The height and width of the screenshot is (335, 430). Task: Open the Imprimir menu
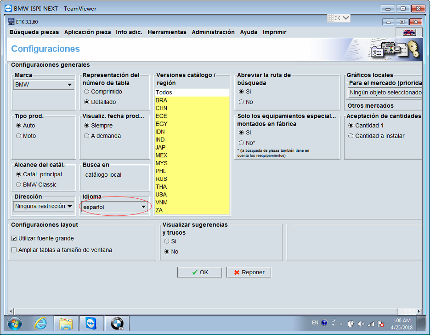point(274,32)
